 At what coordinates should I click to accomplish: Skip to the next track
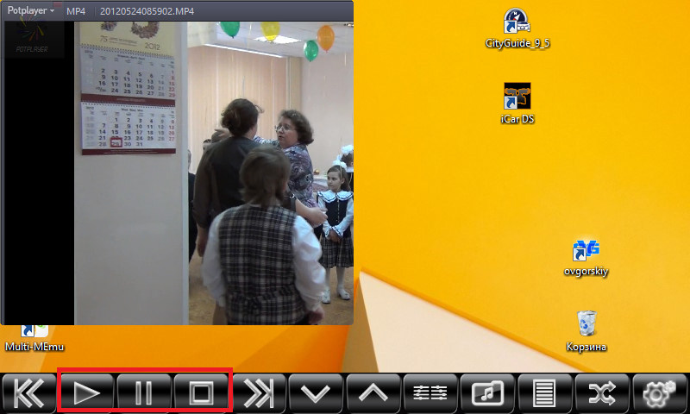(258, 393)
